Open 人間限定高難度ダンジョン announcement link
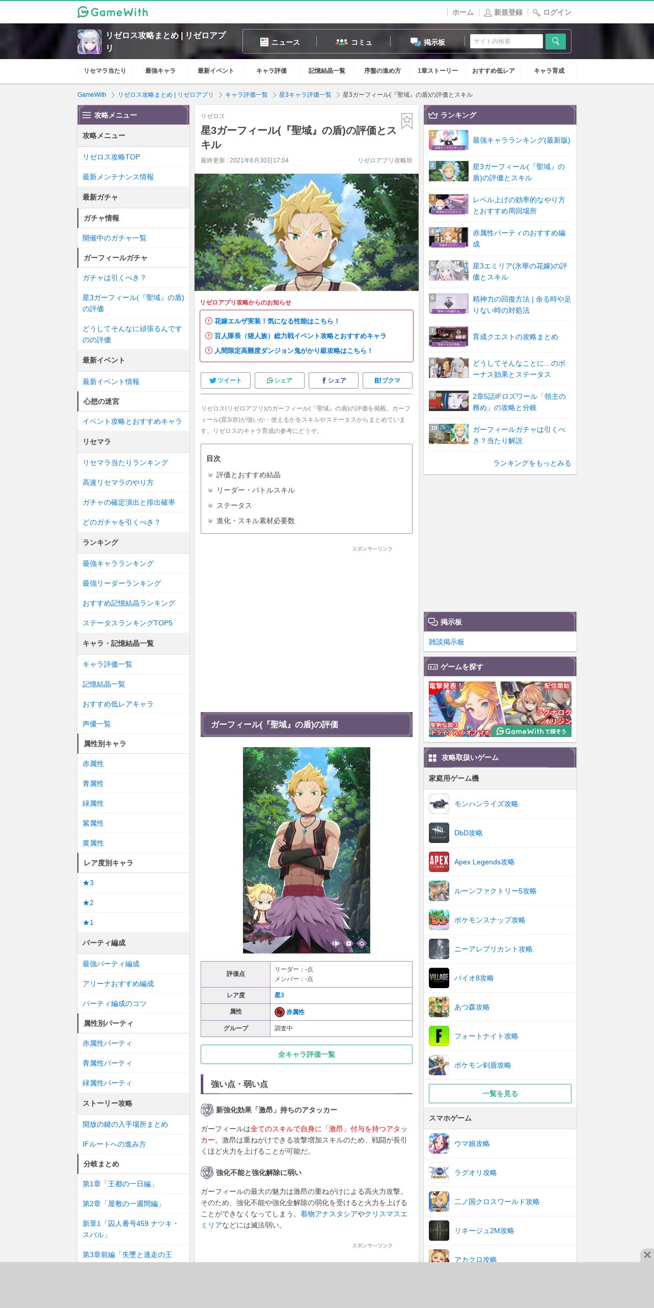 (293, 350)
